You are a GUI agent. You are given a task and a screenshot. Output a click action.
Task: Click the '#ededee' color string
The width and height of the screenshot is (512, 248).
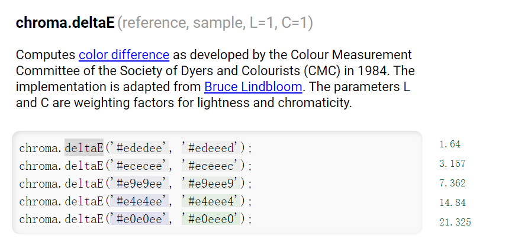pyautogui.click(x=140, y=148)
